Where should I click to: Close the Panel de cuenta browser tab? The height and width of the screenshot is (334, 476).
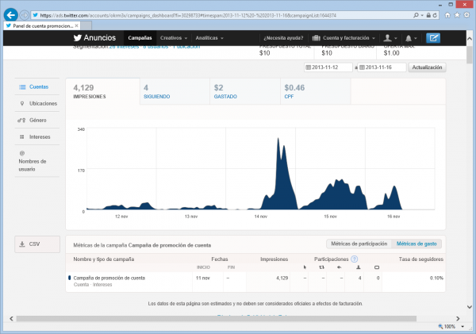point(76,26)
